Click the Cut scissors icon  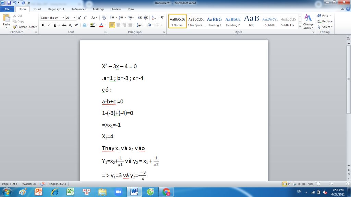(15, 16)
